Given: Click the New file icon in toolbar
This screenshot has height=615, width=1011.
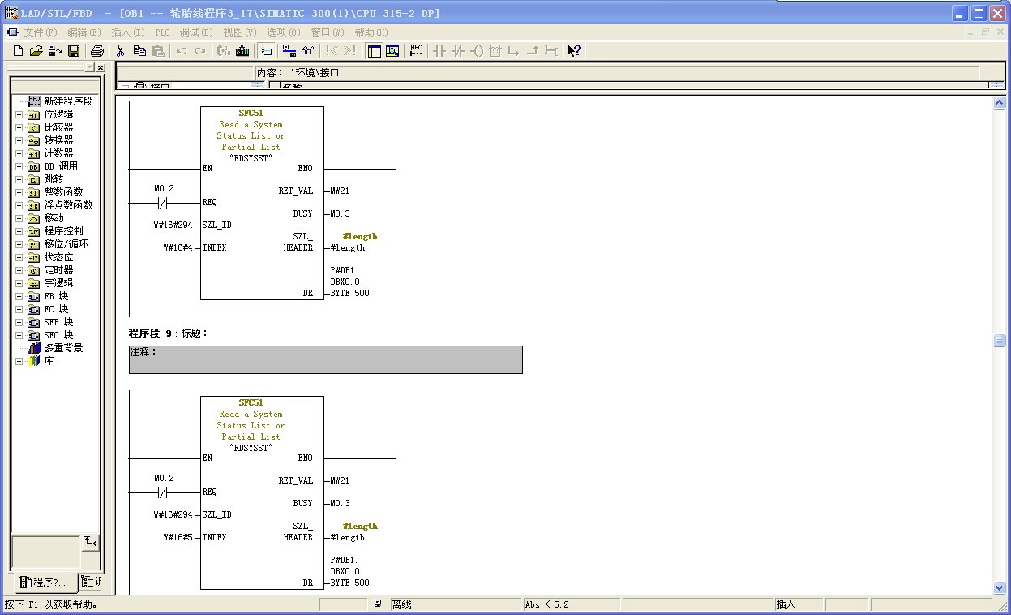Looking at the screenshot, I should [18, 51].
